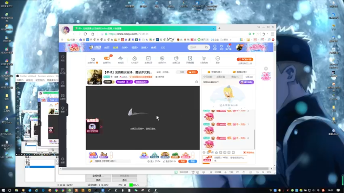Screen dimensions: 344x193
Task: Click the orange 充值 button below video
Action: 182,161
